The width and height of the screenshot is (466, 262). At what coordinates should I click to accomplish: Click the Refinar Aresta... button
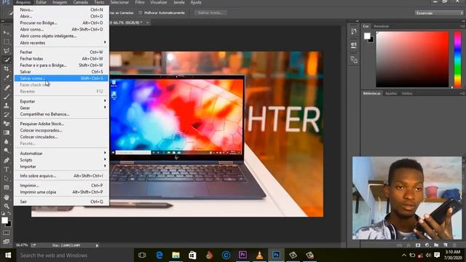(210, 13)
